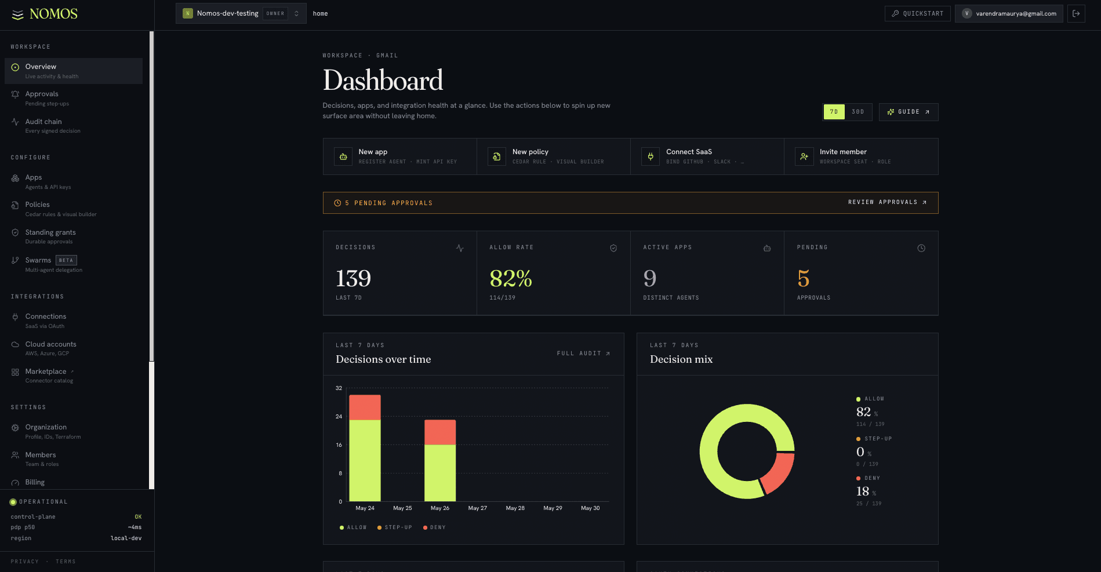Open the Terms link
This screenshot has width=1101, height=572.
(x=66, y=562)
